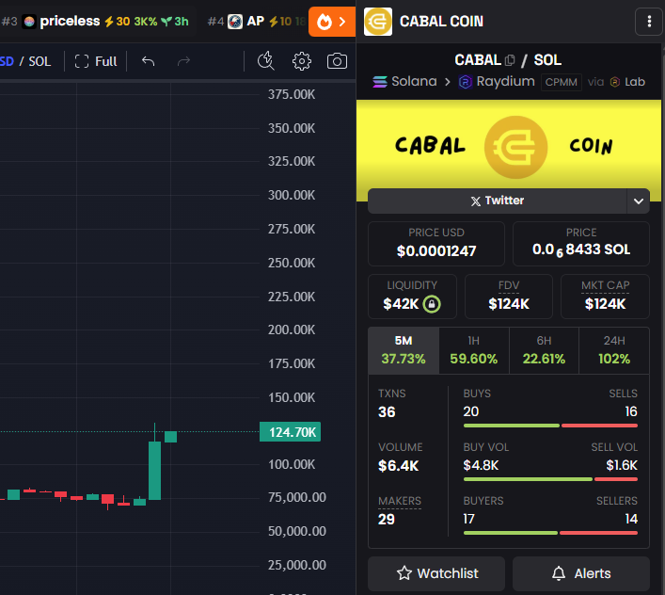Open the trending fire icon button
This screenshot has height=595, width=665.
[332, 22]
